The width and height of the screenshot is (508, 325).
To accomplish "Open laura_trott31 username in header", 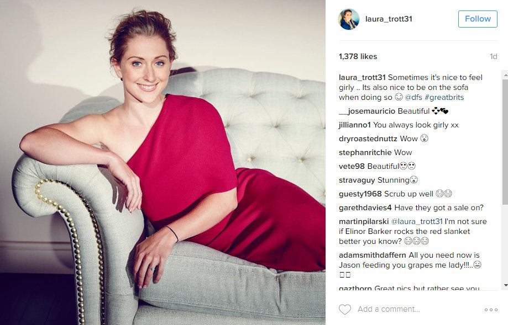I will [389, 19].
